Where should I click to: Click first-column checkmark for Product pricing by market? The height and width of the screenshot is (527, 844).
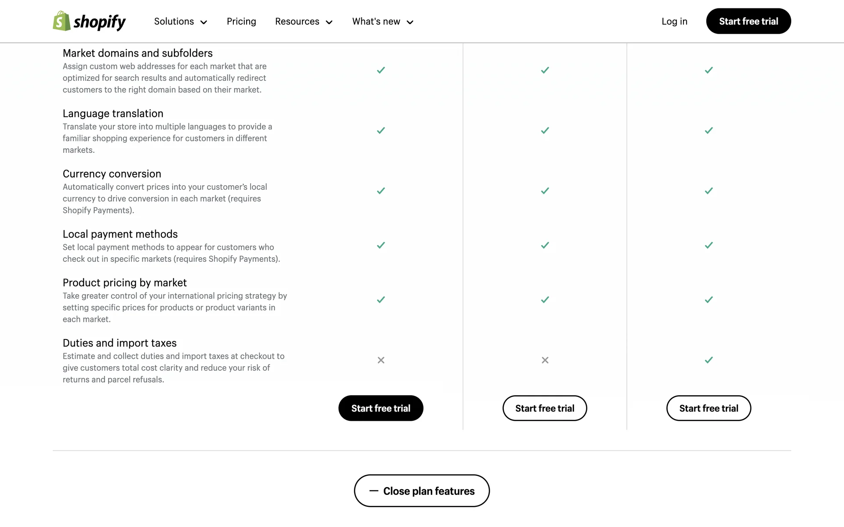[381, 300]
